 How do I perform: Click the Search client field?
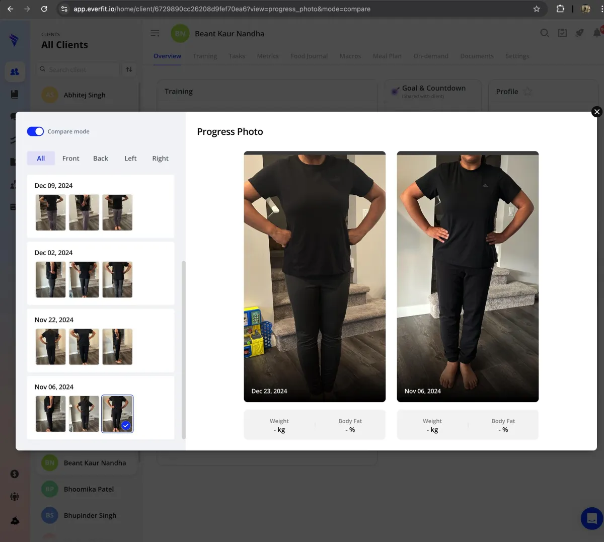point(78,69)
